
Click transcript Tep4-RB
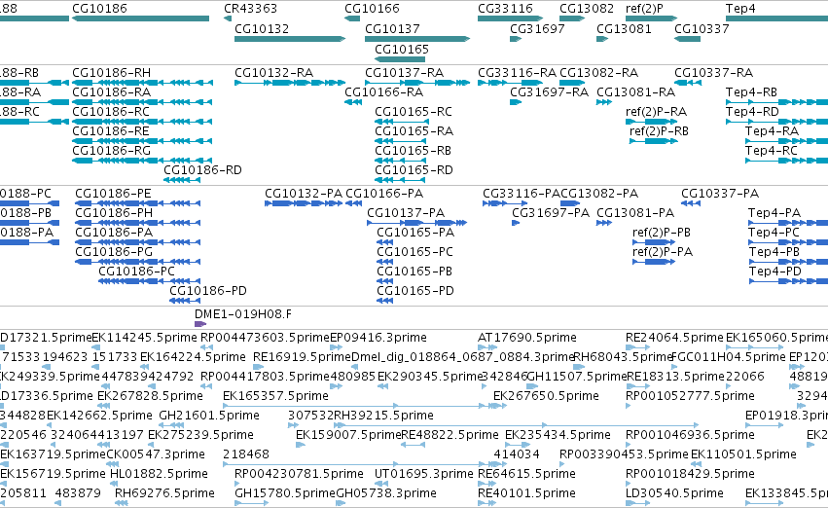[x=752, y=92]
